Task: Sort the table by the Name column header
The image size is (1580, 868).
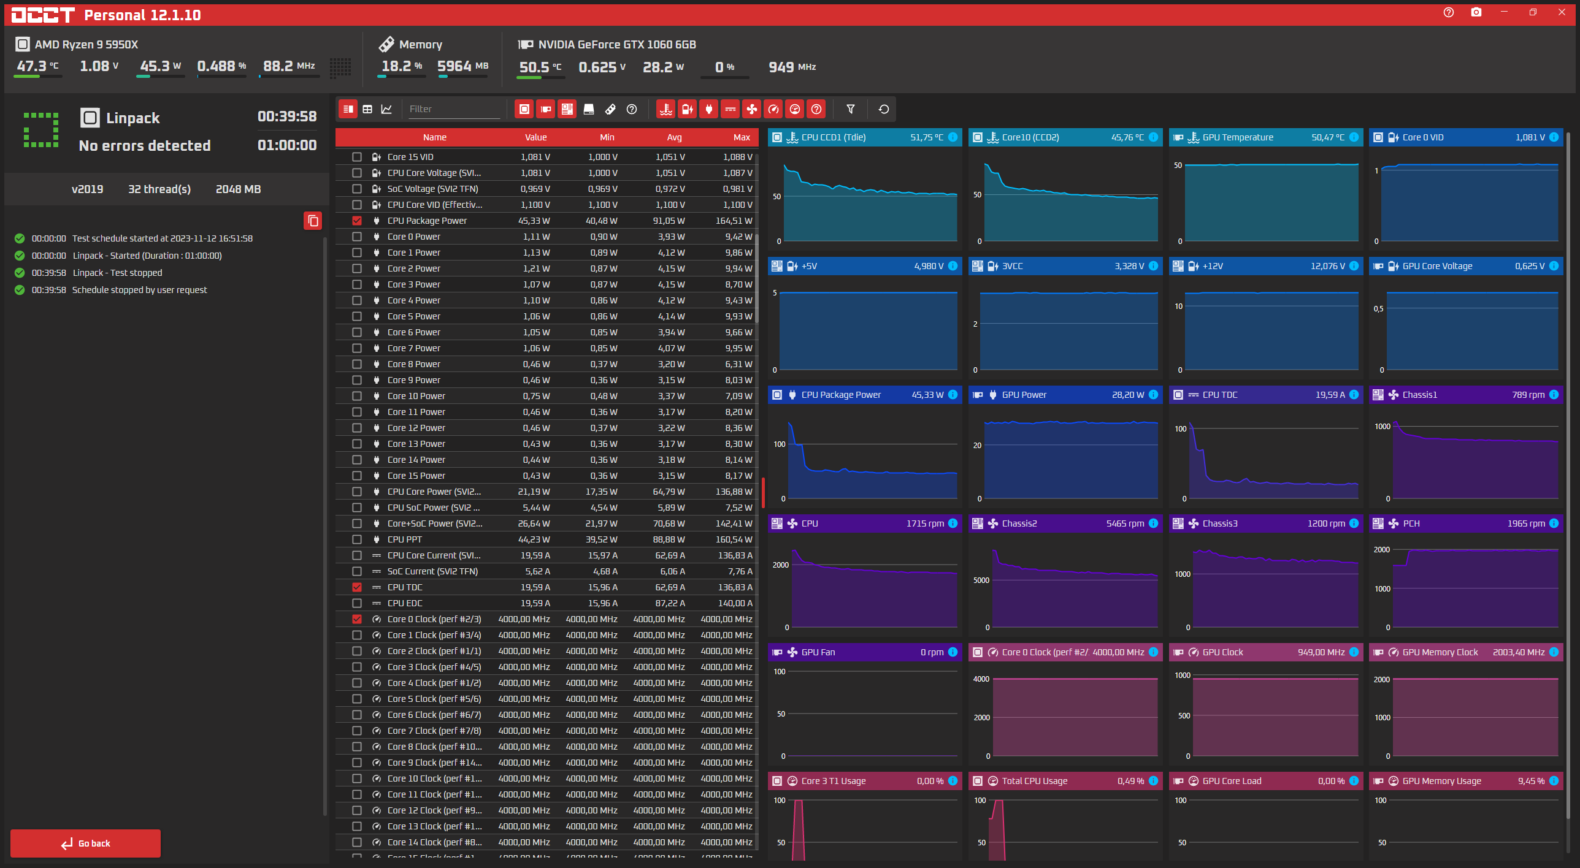Action: pos(434,137)
